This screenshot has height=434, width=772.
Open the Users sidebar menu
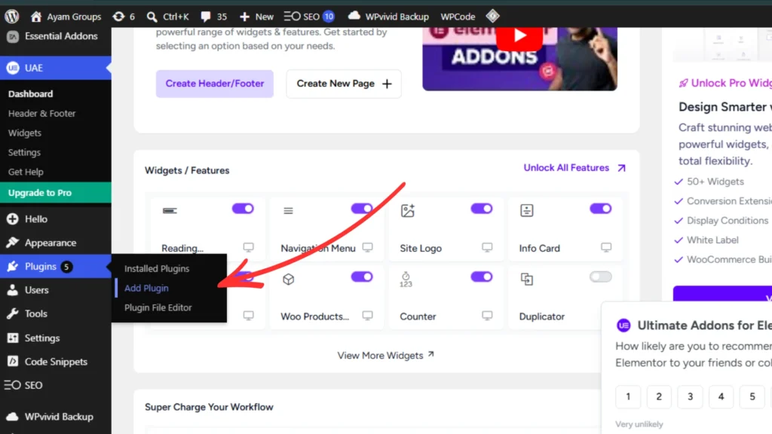point(56,290)
